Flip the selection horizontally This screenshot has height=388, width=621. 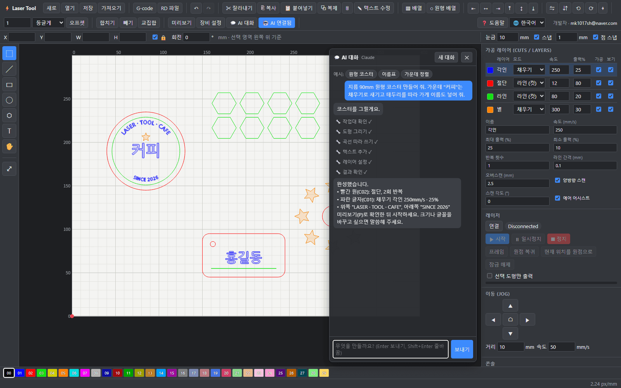coord(552,8)
